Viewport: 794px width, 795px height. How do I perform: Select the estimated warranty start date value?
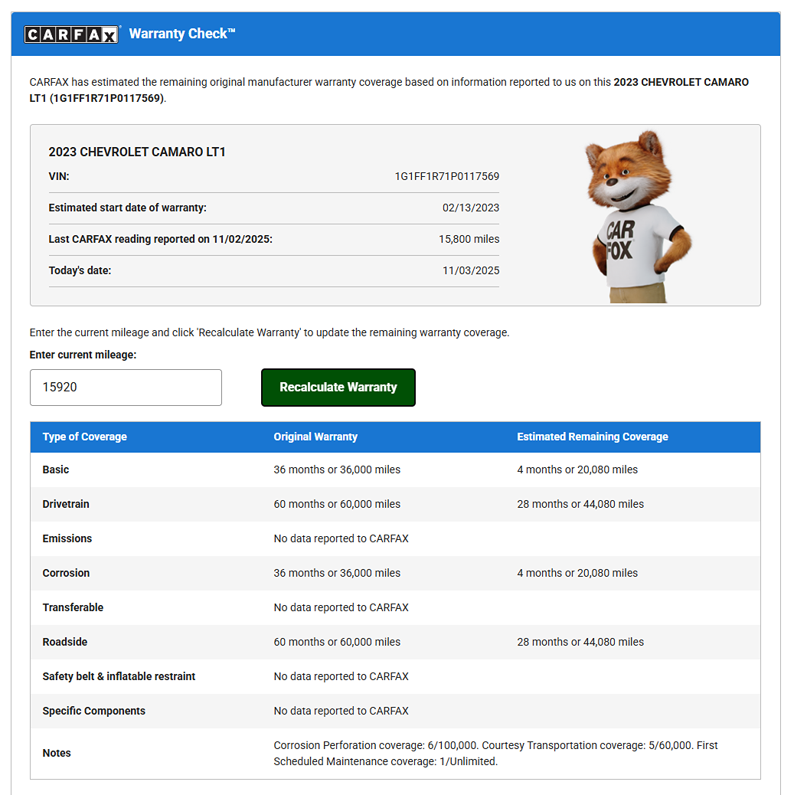(470, 208)
